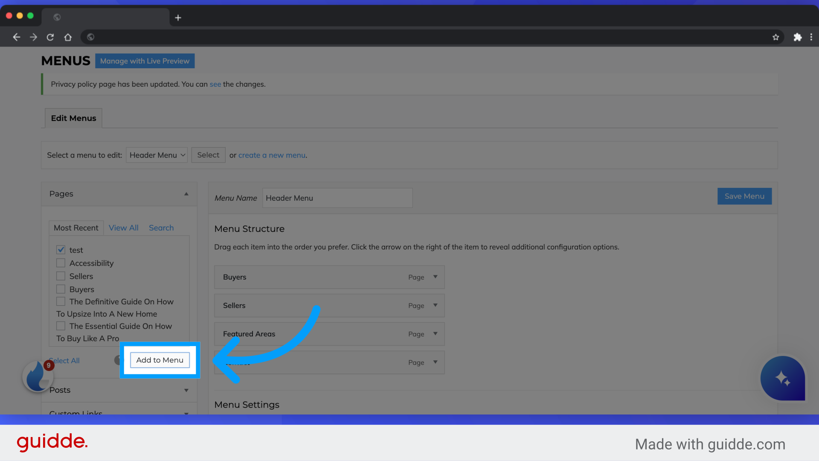Click the create a new menu link
819x461 pixels.
272,155
